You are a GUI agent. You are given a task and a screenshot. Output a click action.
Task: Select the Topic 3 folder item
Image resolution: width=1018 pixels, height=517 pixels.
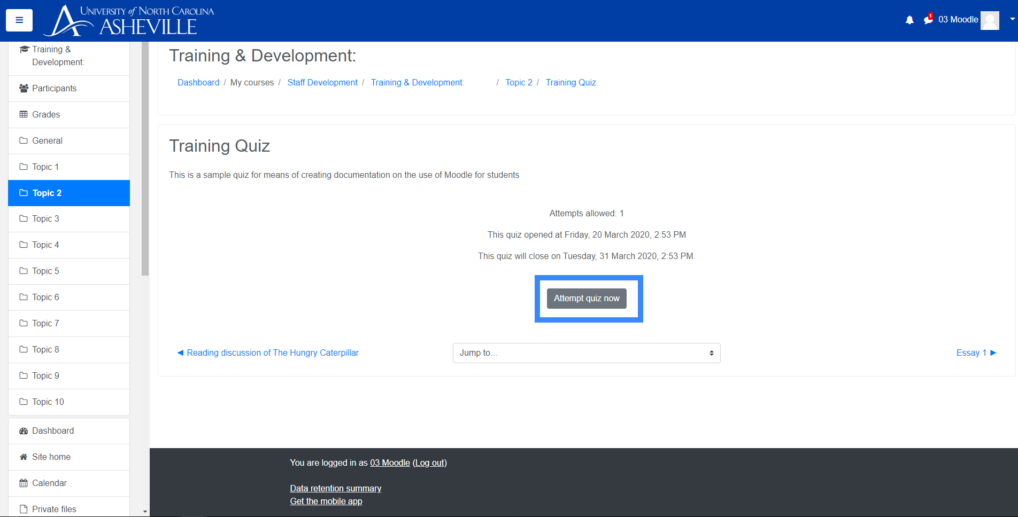coord(45,218)
